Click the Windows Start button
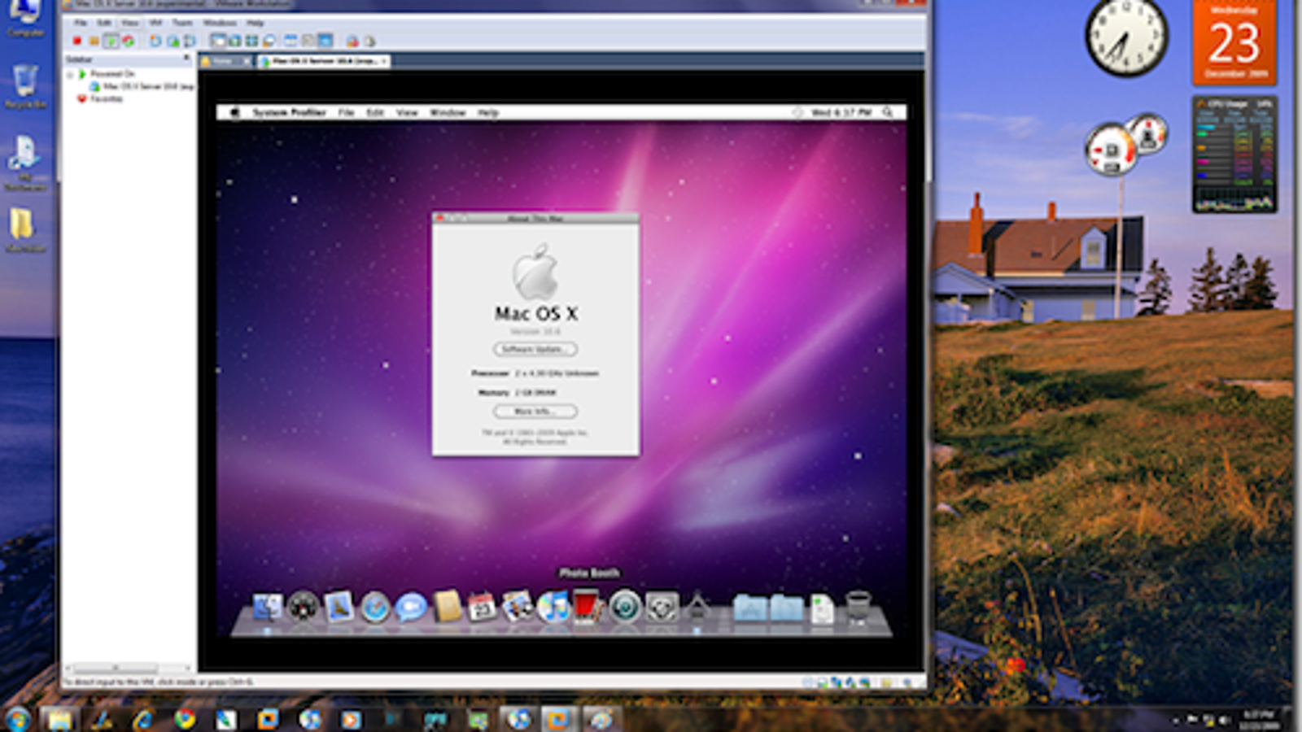The width and height of the screenshot is (1302, 732). (17, 719)
